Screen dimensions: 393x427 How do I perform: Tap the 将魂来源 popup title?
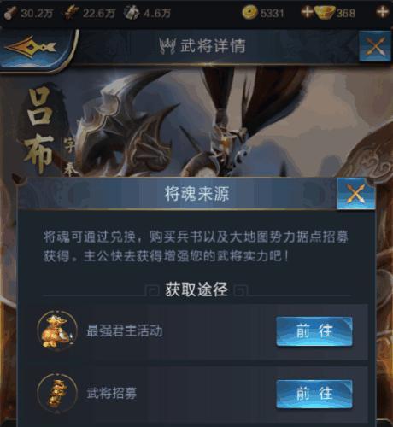(x=196, y=194)
